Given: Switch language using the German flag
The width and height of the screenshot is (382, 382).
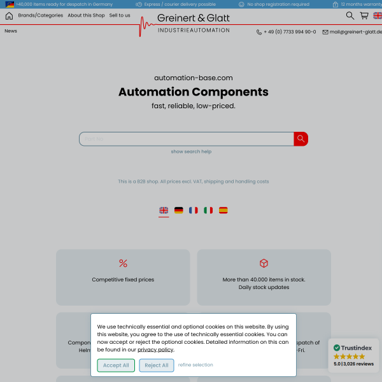Looking at the screenshot, I should [x=178, y=210].
